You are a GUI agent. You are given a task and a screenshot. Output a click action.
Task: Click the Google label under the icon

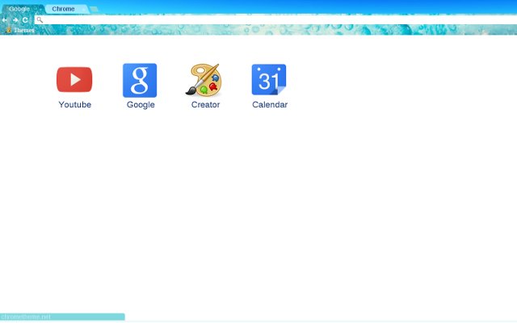point(141,105)
